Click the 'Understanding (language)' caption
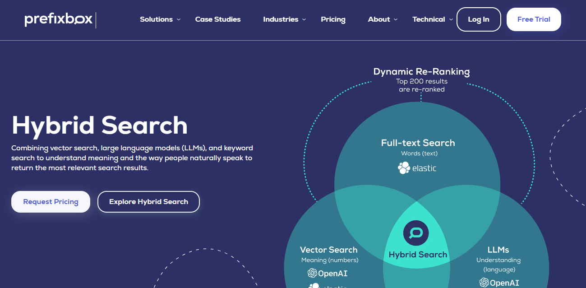 [498, 265]
